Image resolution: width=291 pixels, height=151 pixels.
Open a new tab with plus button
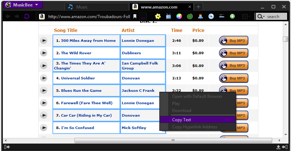coord(198,7)
